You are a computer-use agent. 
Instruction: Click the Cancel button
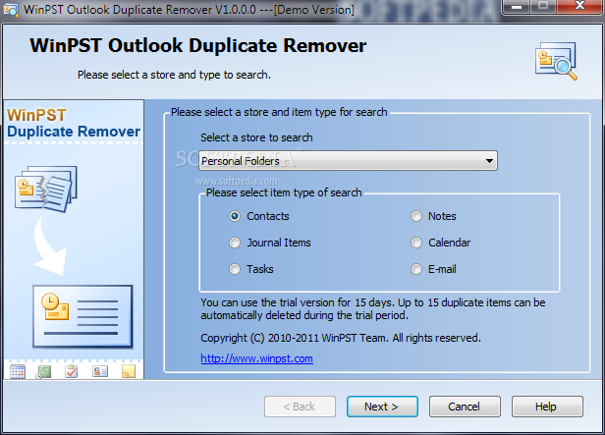click(x=465, y=407)
